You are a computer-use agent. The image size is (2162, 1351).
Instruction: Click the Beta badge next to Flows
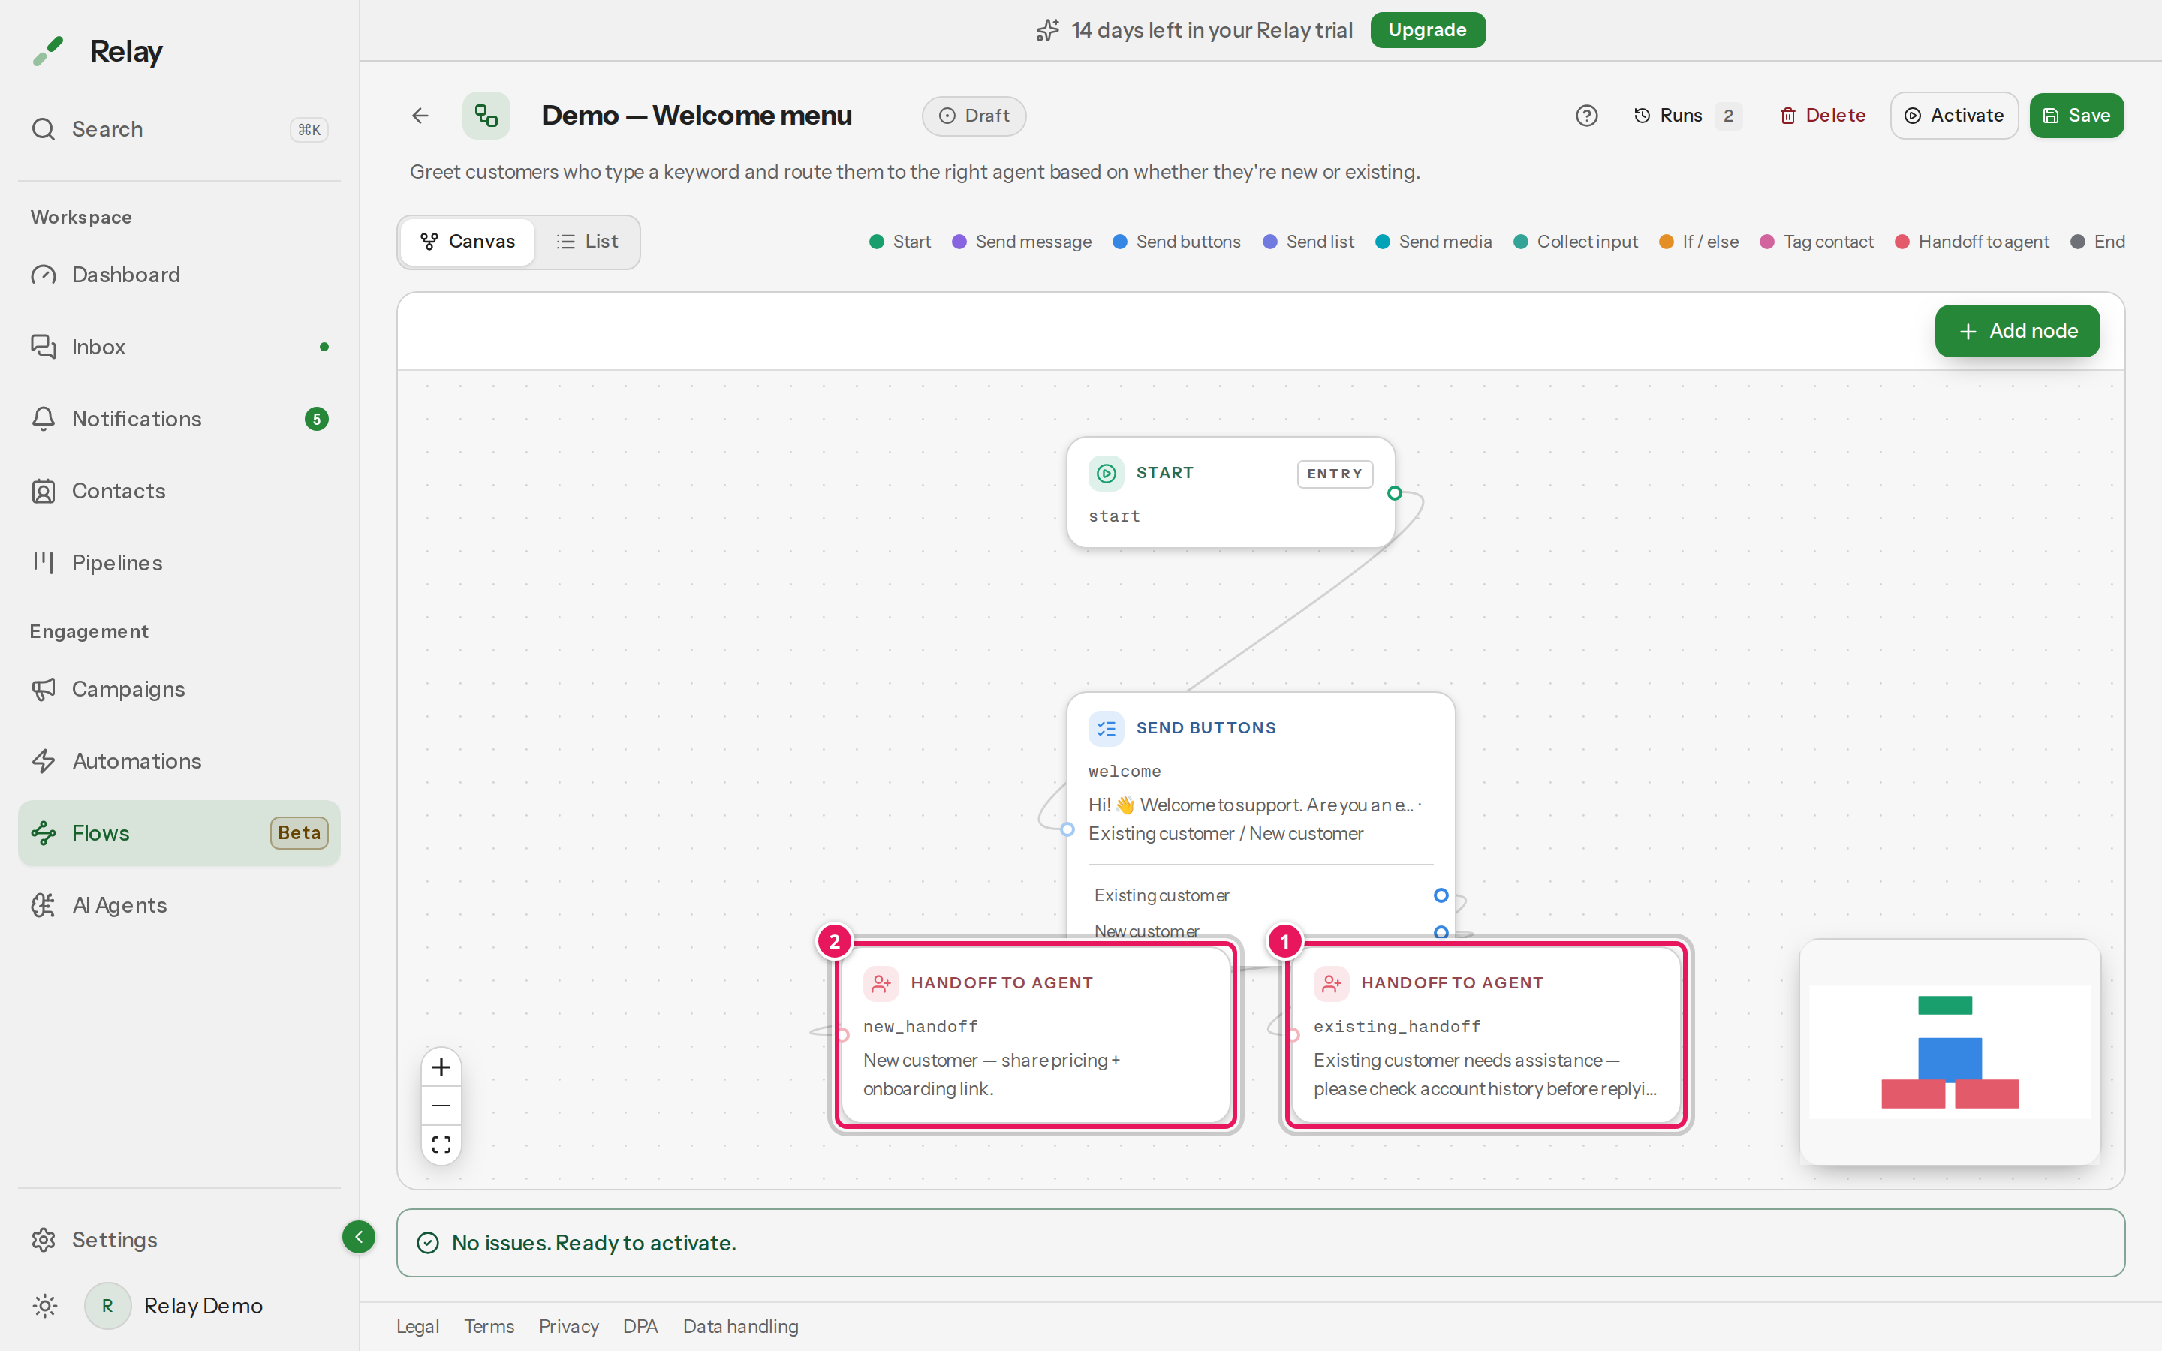[x=300, y=833]
